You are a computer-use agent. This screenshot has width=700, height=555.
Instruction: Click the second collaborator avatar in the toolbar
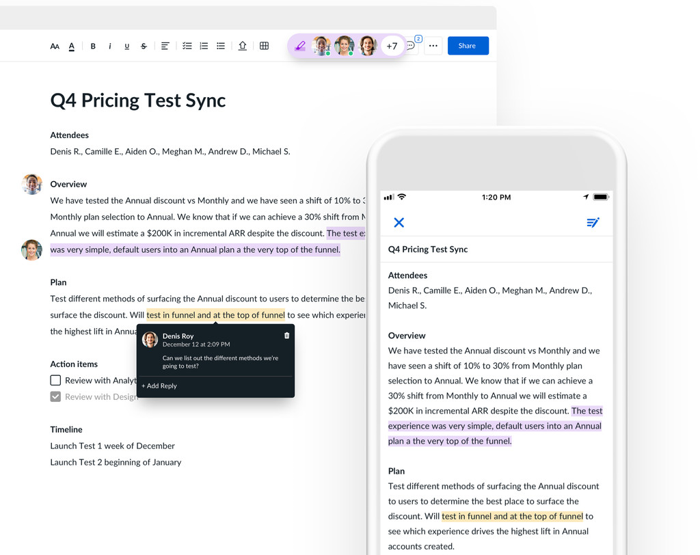click(x=345, y=46)
